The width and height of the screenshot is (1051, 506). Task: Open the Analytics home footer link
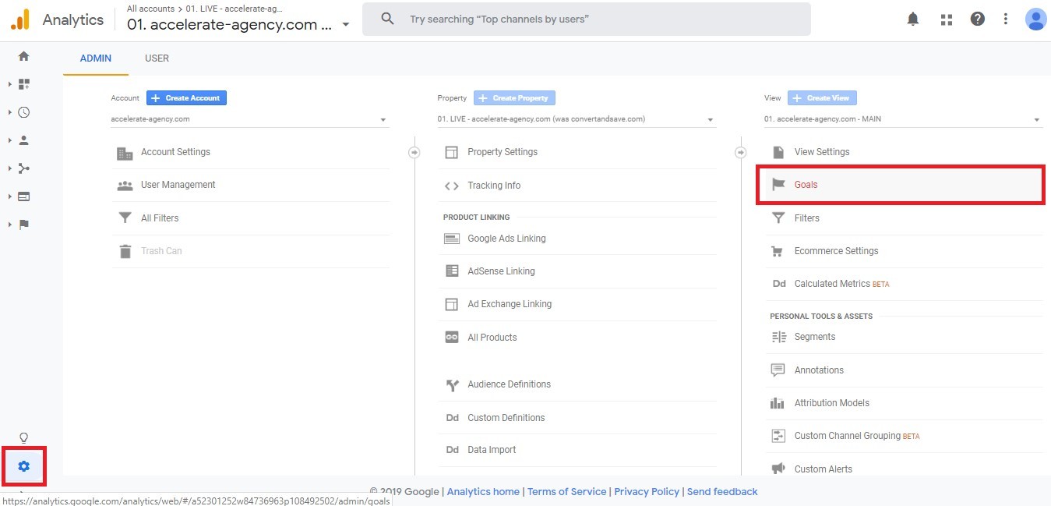(483, 492)
